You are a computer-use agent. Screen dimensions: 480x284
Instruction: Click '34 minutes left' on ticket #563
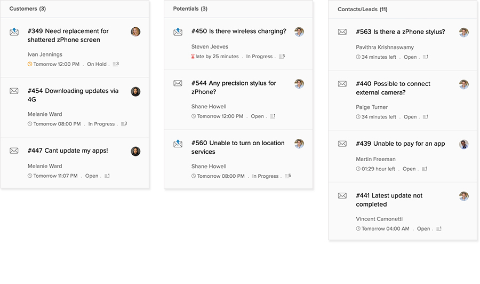379,57
